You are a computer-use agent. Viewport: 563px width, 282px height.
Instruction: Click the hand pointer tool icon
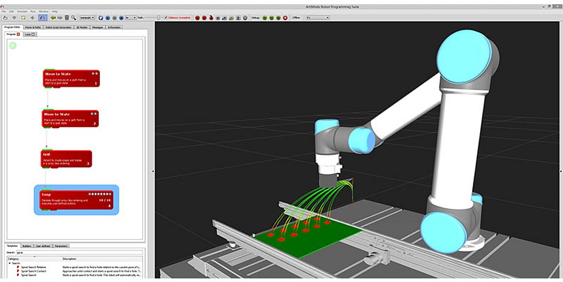click(6, 18)
